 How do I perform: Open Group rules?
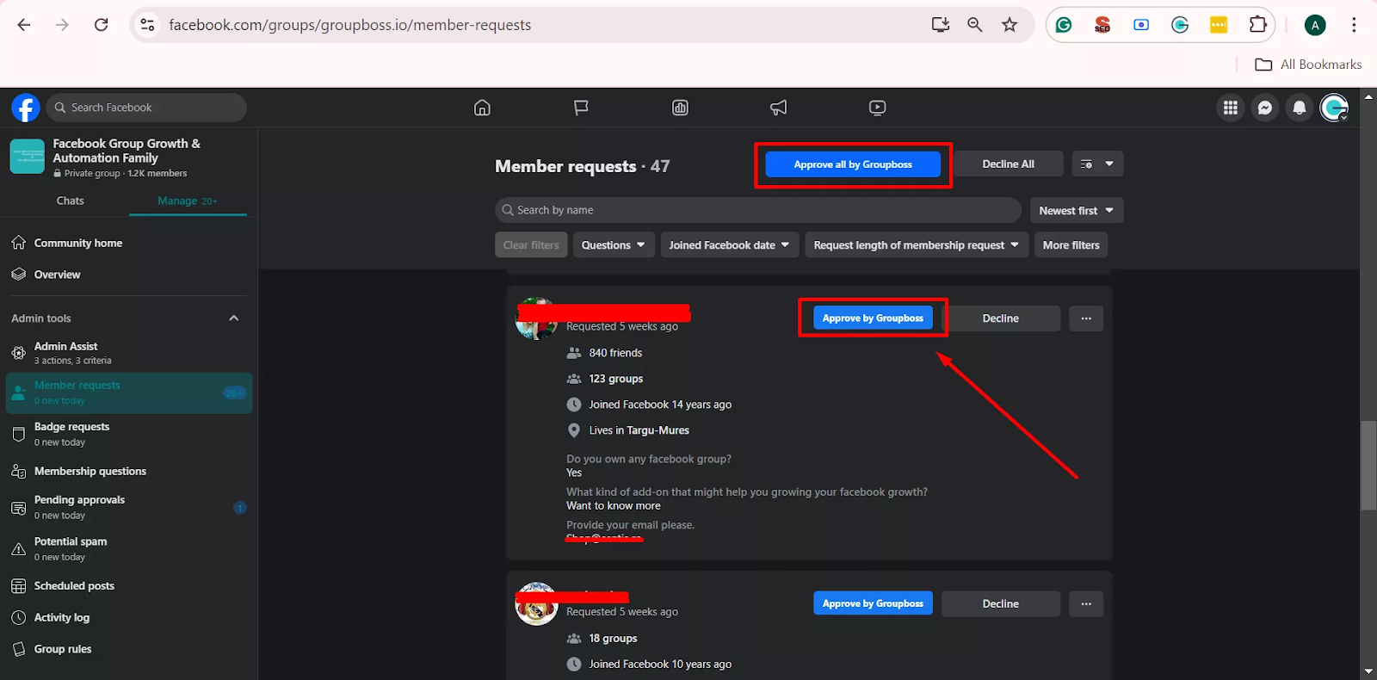[x=129, y=649]
